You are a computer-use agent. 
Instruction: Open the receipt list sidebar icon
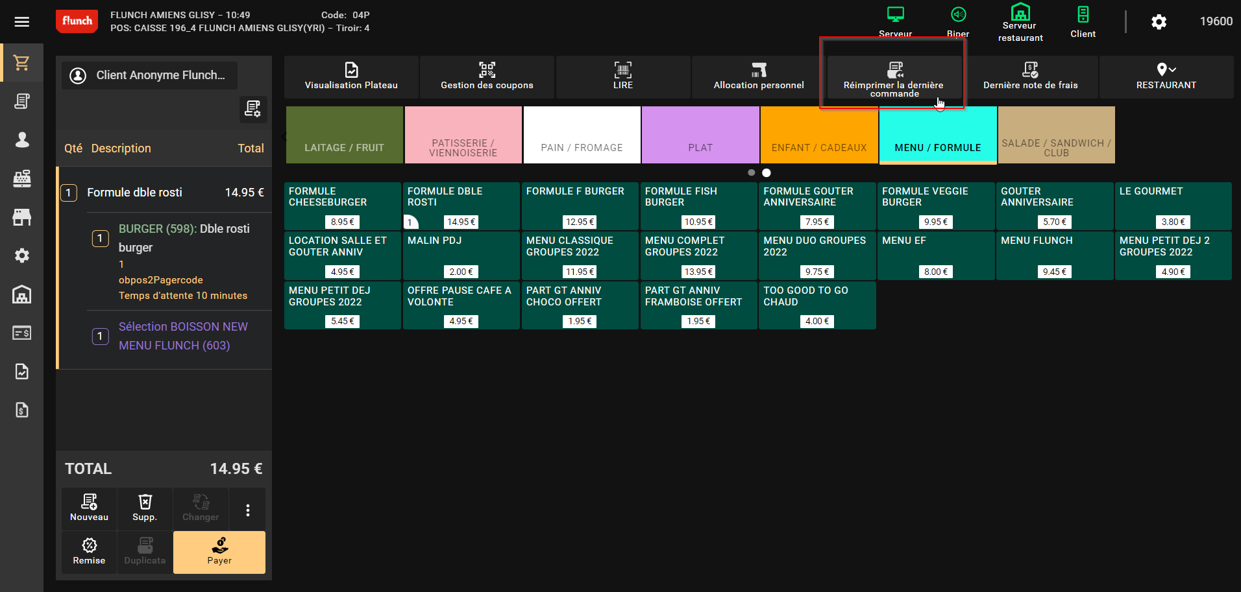coord(22,101)
